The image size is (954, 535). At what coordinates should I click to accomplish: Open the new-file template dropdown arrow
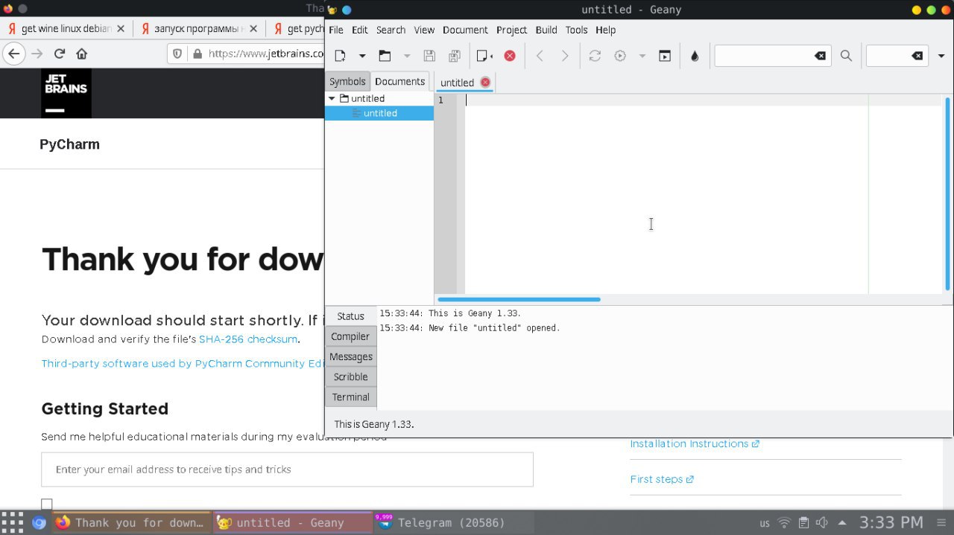coord(362,56)
